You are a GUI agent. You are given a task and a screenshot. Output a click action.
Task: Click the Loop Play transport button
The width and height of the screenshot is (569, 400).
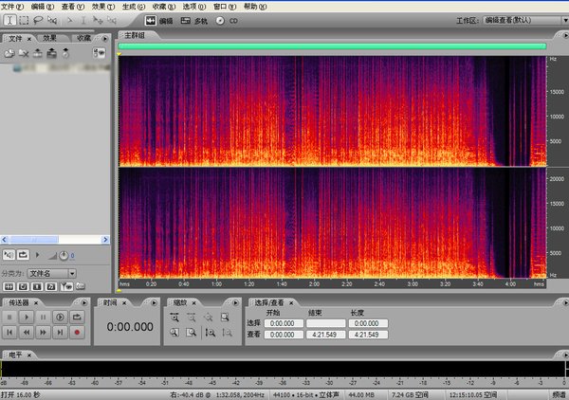click(77, 317)
